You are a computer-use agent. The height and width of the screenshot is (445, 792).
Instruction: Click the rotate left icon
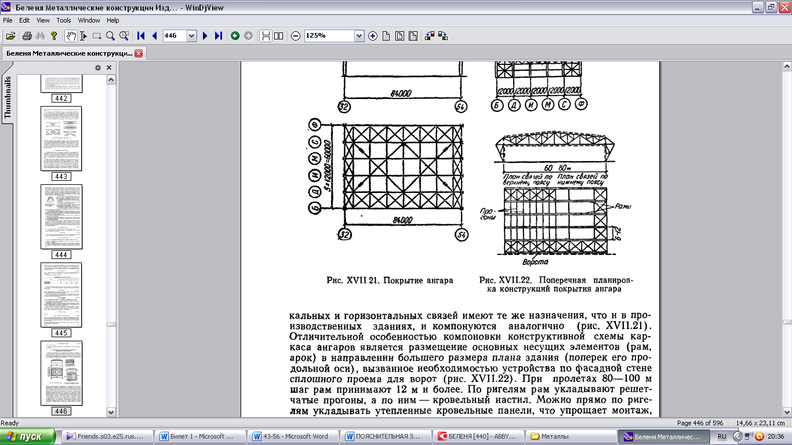click(430, 36)
